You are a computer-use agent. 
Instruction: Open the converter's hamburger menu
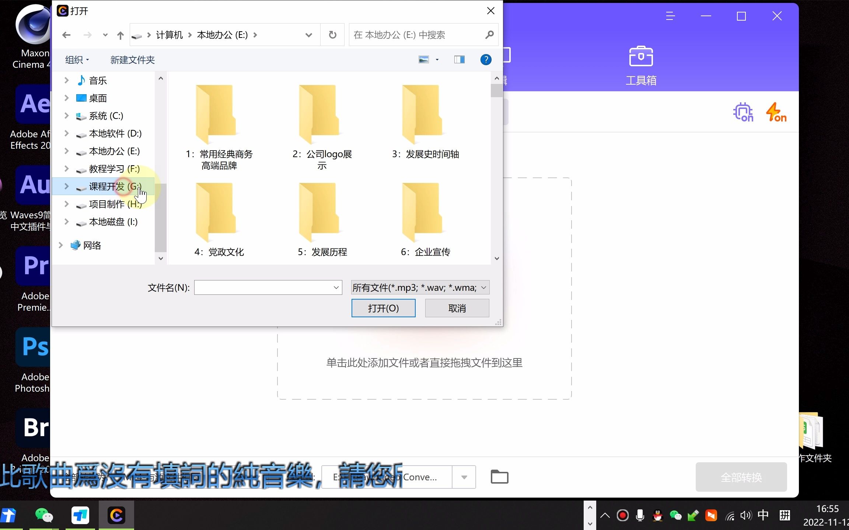point(670,16)
